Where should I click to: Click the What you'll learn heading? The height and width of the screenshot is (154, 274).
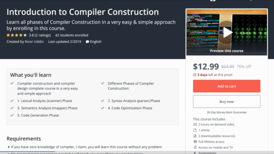[x=31, y=75]
